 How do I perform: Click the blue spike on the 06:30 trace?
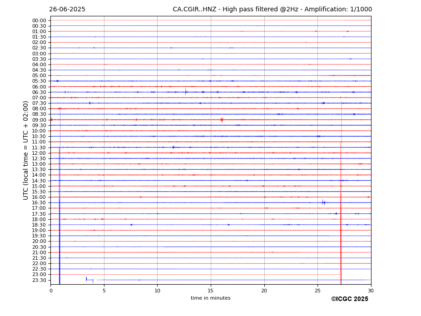pyautogui.click(x=186, y=92)
